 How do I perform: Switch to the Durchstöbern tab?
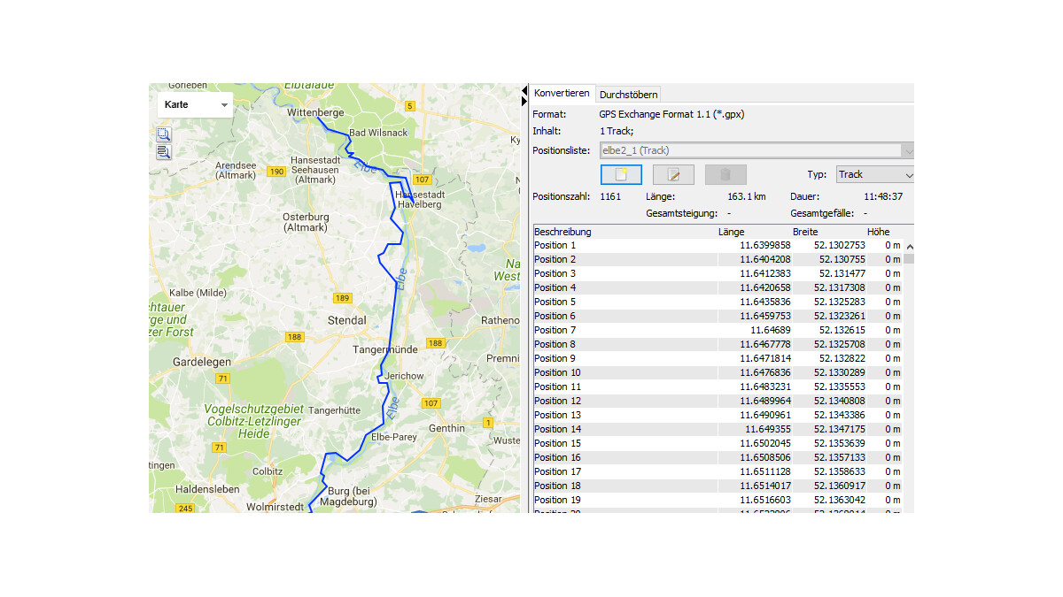[x=628, y=94]
